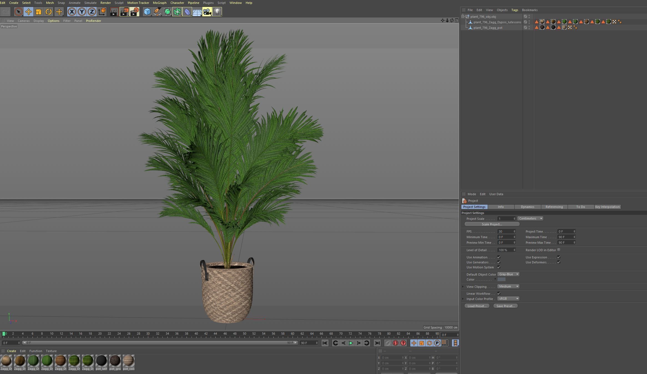This screenshot has height=374, width=647.
Task: Switch to the Dynamics tab
Action: [x=527, y=207]
